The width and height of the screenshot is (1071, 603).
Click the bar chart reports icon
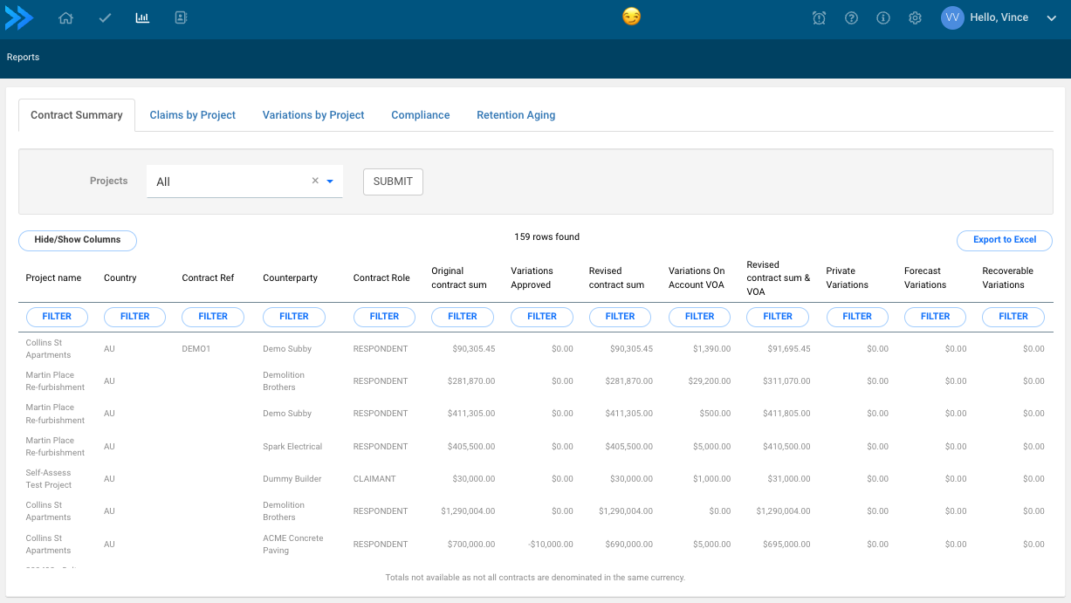point(142,17)
